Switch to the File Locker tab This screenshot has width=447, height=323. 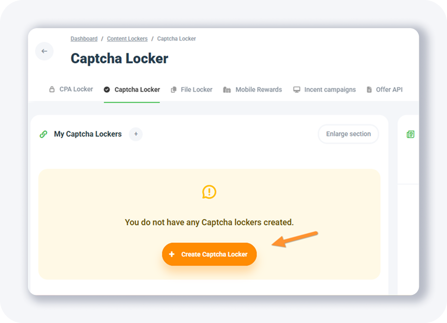point(196,90)
